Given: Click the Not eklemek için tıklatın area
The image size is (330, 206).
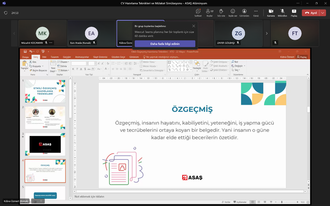Looking at the screenshot, I should (x=89, y=197).
